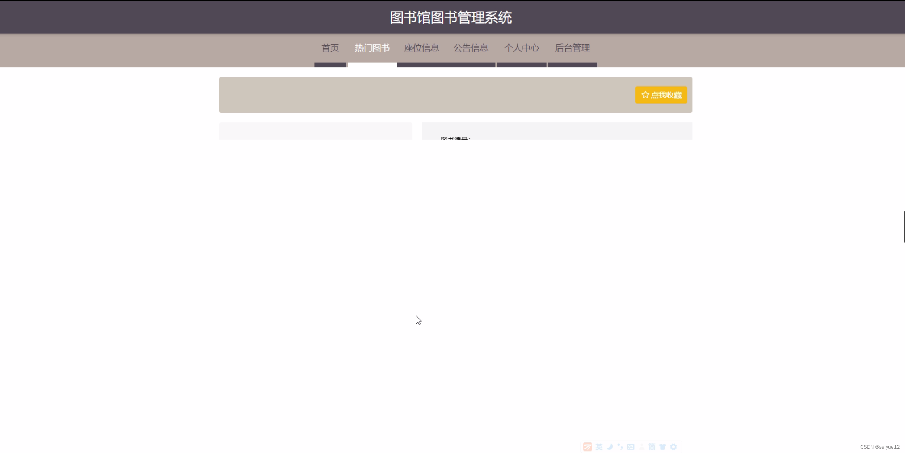Click the star icon on the favorite button
The image size is (905, 453).
(645, 95)
